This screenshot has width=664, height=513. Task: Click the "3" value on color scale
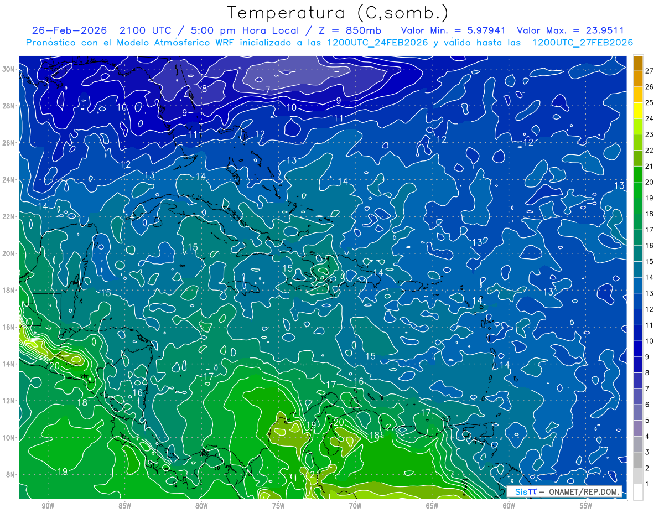(x=647, y=452)
